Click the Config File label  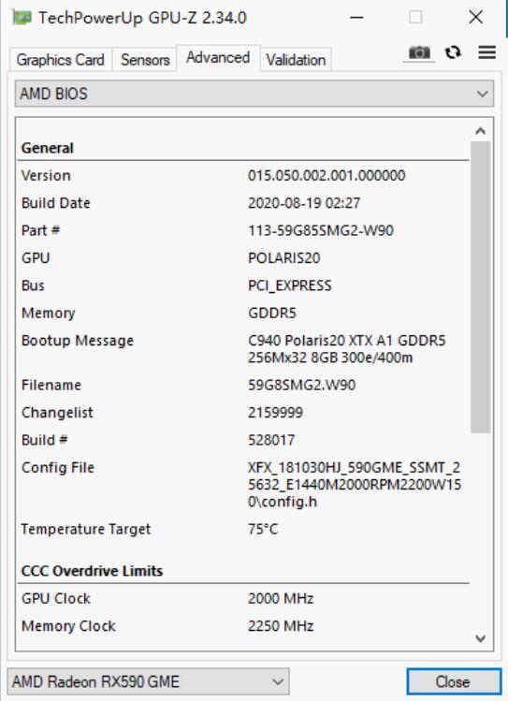click(58, 468)
